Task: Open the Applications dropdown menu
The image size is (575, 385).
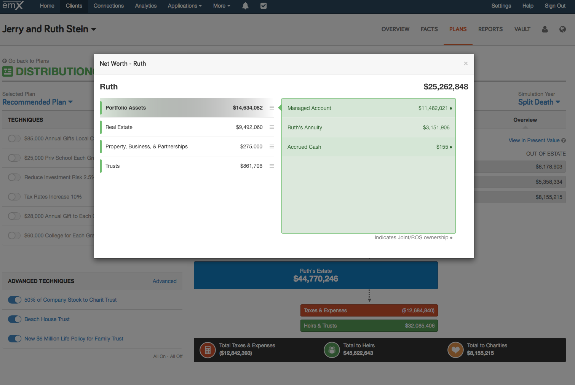Action: pos(185,6)
